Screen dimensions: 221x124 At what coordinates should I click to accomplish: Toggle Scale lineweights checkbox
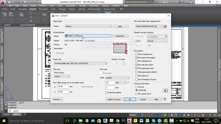(106, 93)
